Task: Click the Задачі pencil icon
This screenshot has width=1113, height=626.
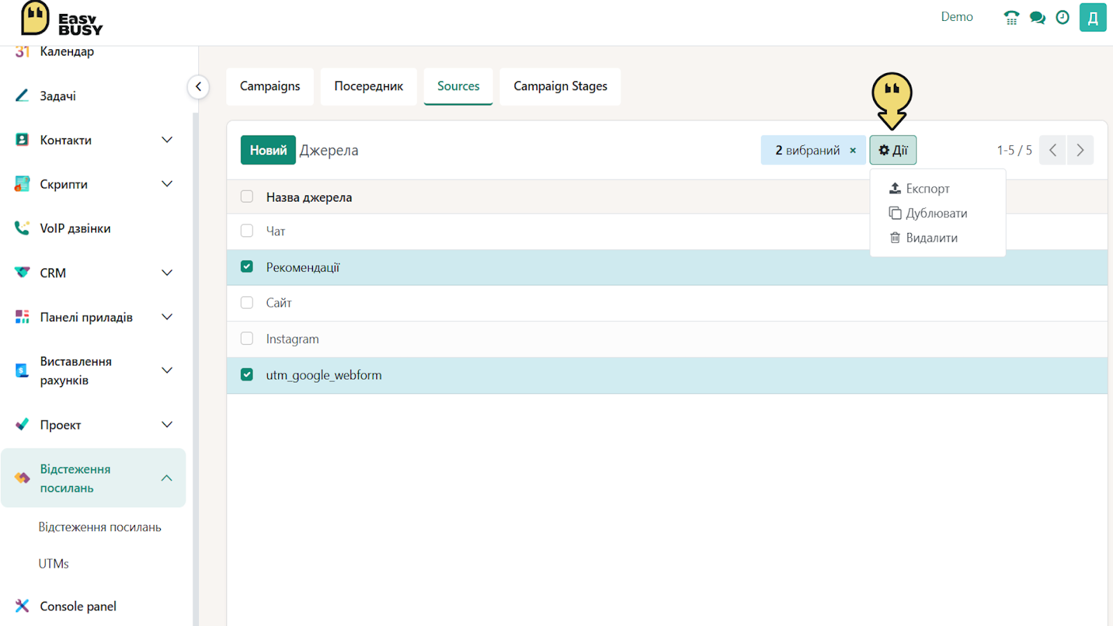Action: pyautogui.click(x=22, y=96)
